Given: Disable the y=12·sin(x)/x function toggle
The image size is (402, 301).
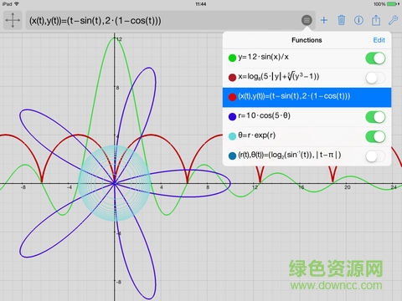Looking at the screenshot, I should pos(375,59).
